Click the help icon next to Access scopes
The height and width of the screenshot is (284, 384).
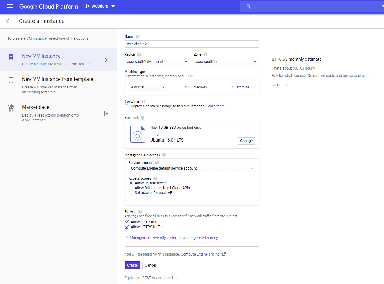coord(155,178)
